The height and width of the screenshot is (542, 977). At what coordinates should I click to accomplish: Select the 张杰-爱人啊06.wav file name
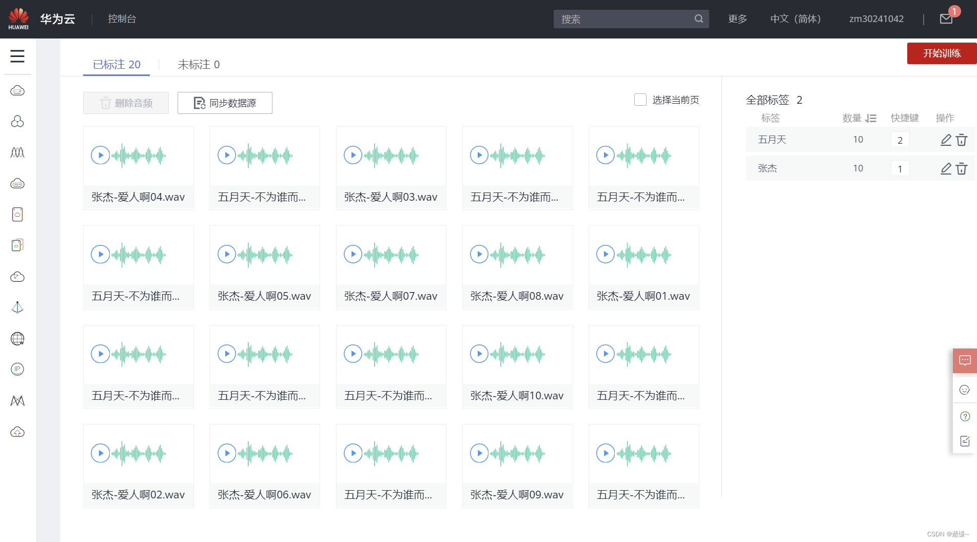click(x=264, y=495)
